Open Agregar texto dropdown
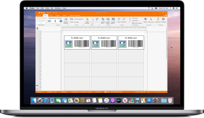 [103, 21]
